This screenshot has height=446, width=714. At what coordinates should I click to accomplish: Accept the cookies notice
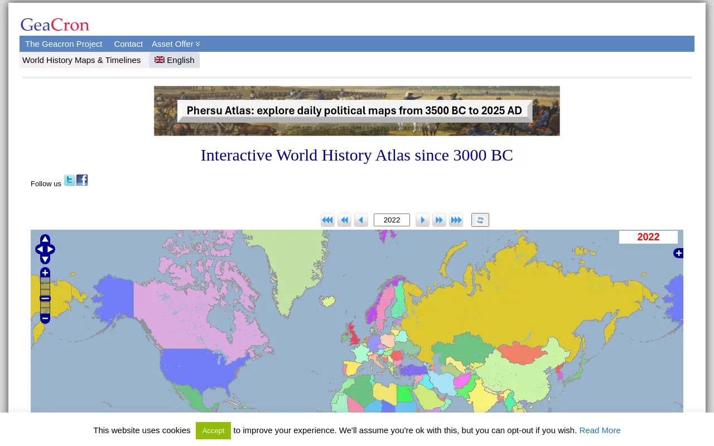[x=213, y=430]
